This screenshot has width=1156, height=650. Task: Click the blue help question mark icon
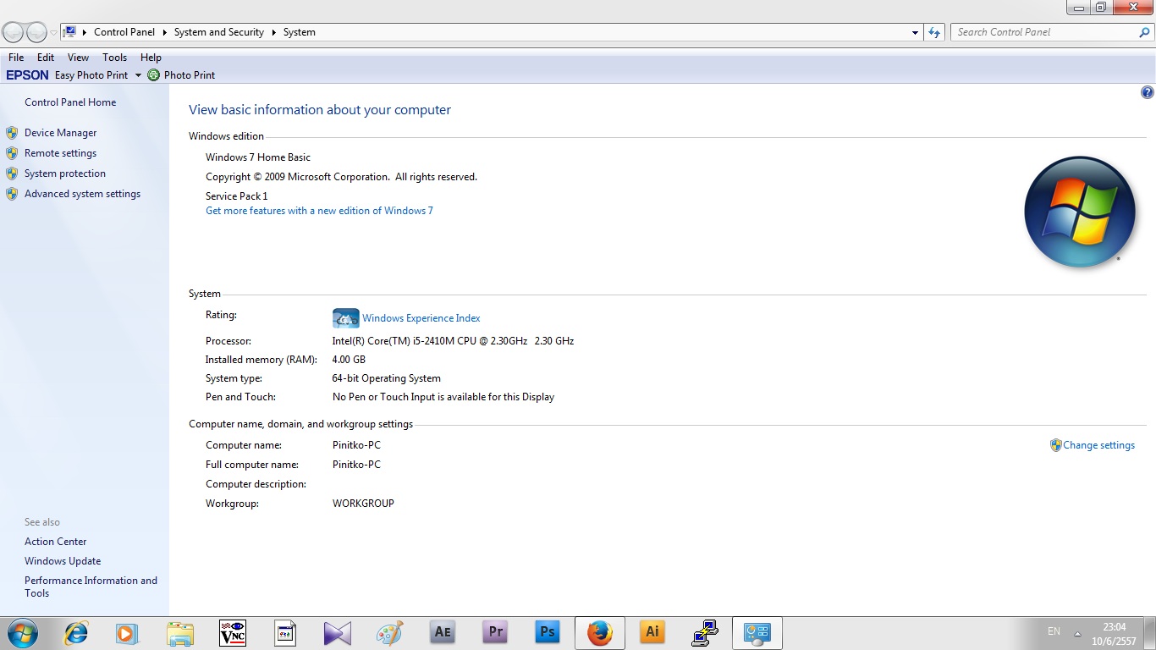[x=1148, y=92]
